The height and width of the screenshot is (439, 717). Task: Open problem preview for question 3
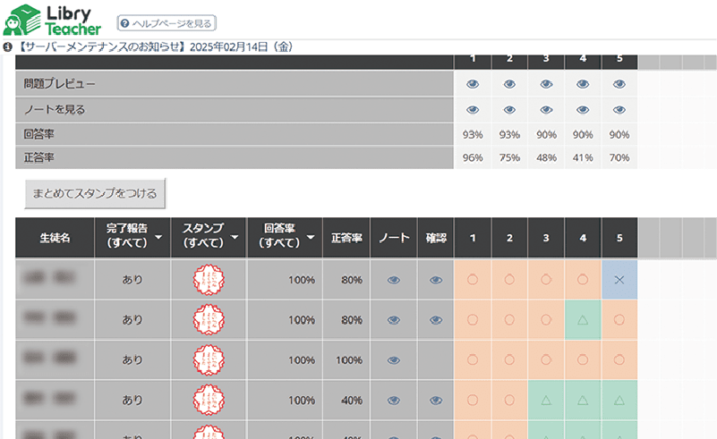coord(546,84)
